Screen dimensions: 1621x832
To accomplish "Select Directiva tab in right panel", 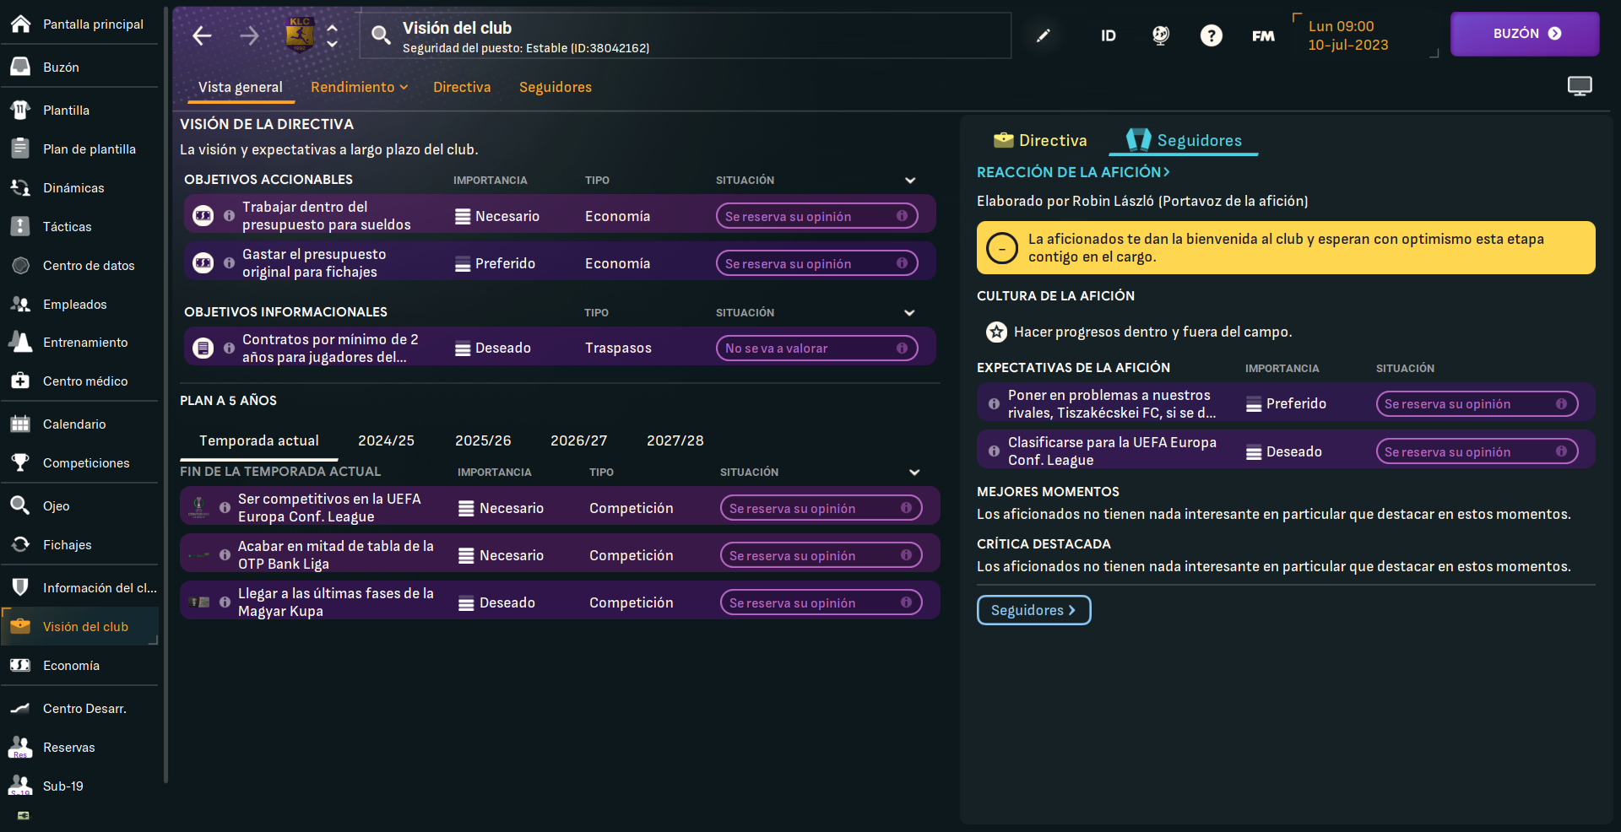I will pyautogui.click(x=1040, y=140).
